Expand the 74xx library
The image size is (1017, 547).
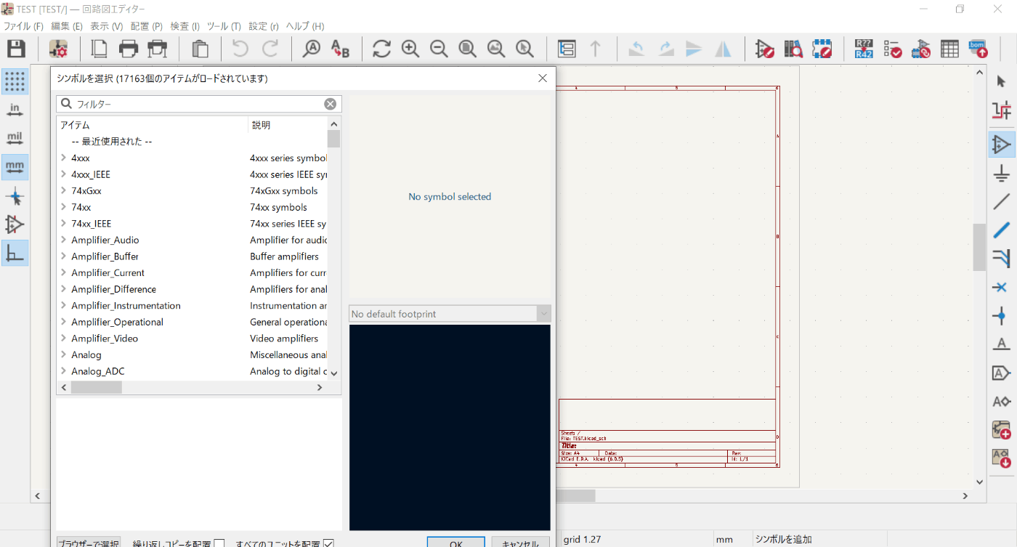[64, 207]
